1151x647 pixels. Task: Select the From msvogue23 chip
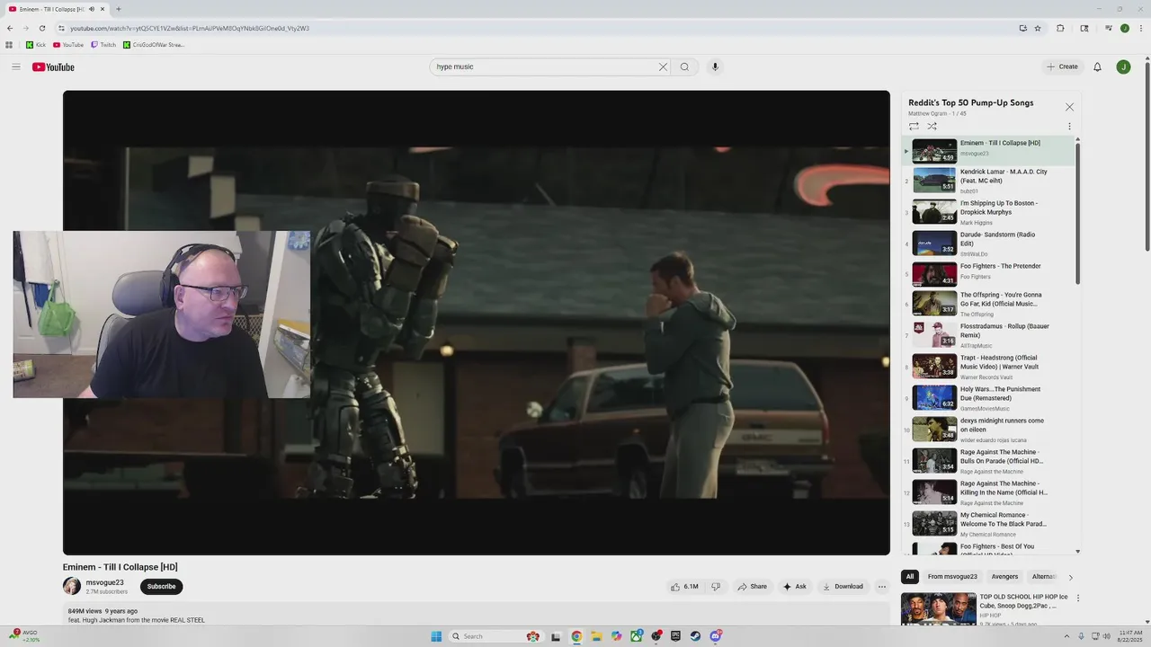[x=952, y=577]
